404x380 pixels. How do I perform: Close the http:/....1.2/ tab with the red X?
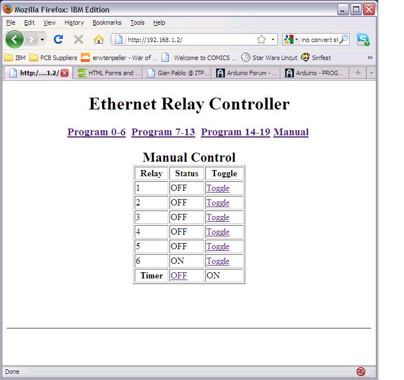click(65, 73)
